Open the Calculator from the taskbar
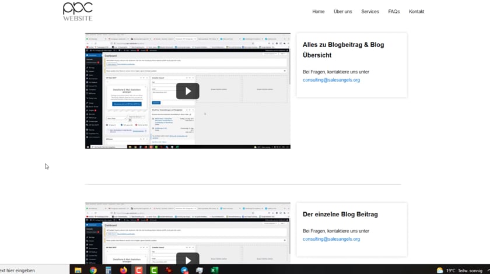The height and width of the screenshot is (274, 490). pos(108,271)
